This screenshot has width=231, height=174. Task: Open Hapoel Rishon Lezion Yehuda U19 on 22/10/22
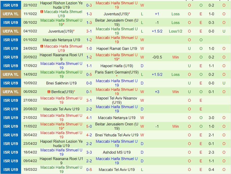(x=61, y=5)
